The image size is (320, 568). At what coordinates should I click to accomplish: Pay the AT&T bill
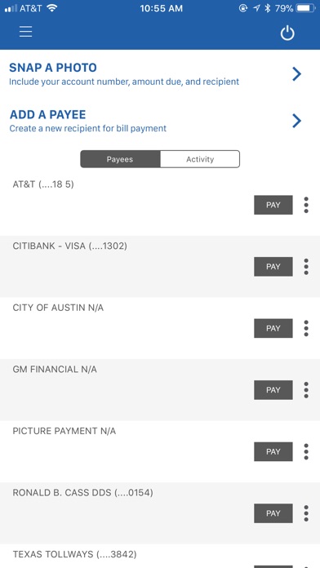click(273, 205)
